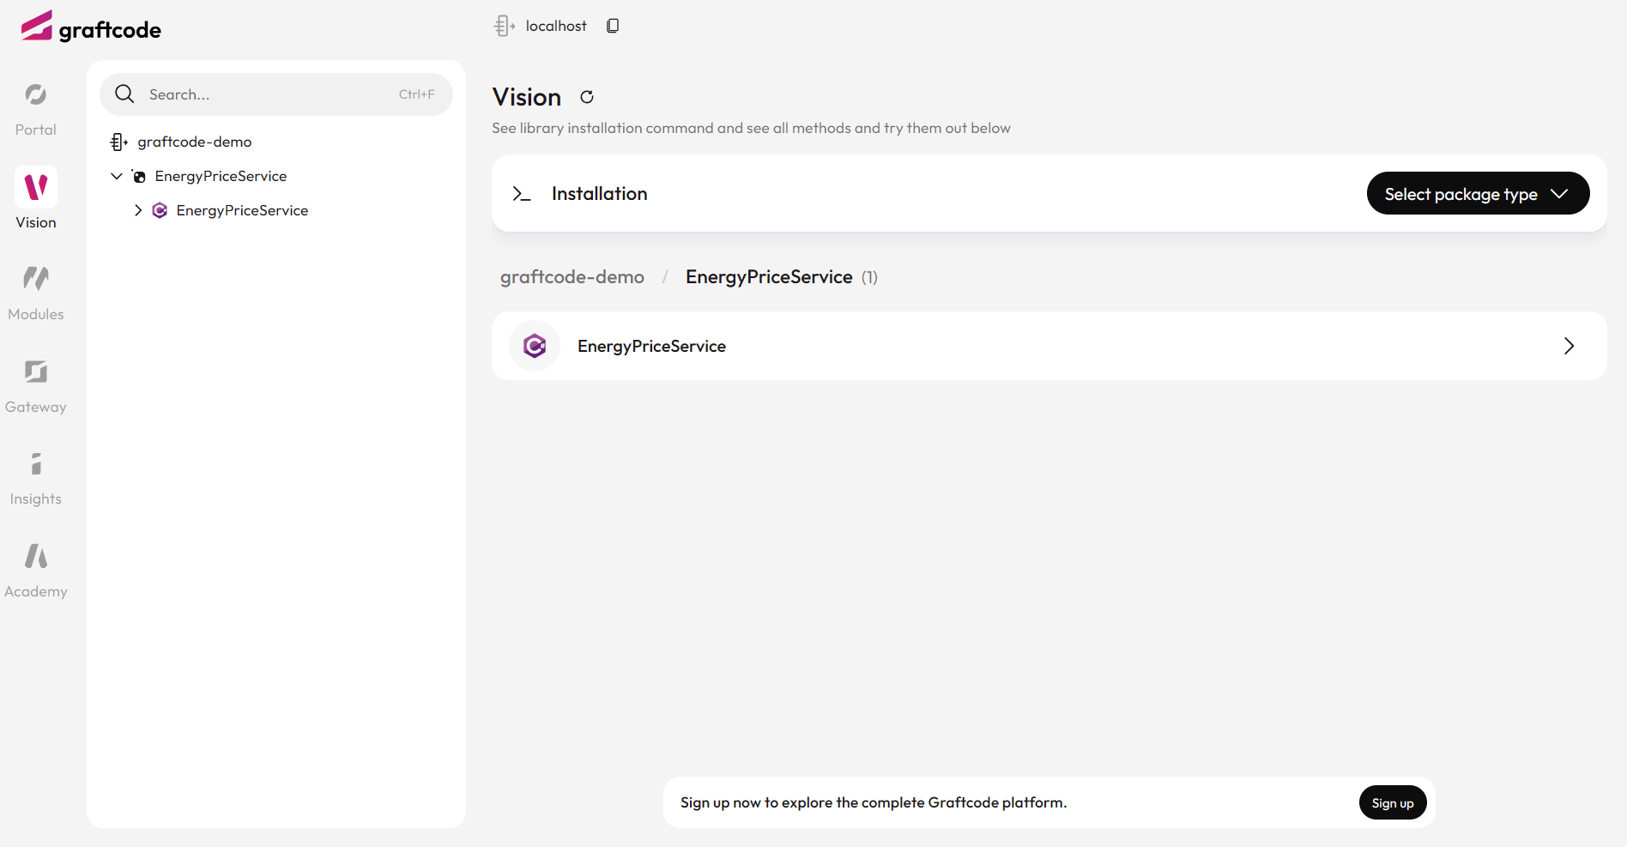
Task: Click the 'See library installation command' description
Action: [x=751, y=128]
